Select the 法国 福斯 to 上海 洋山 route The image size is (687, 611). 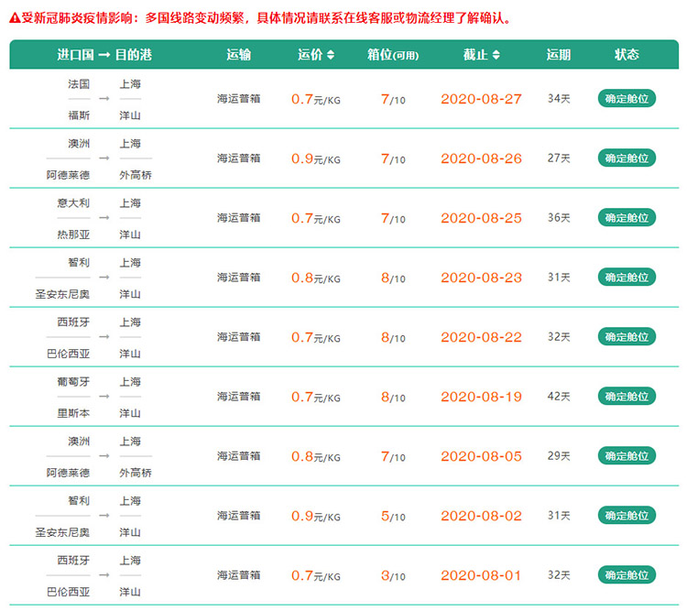(x=104, y=99)
